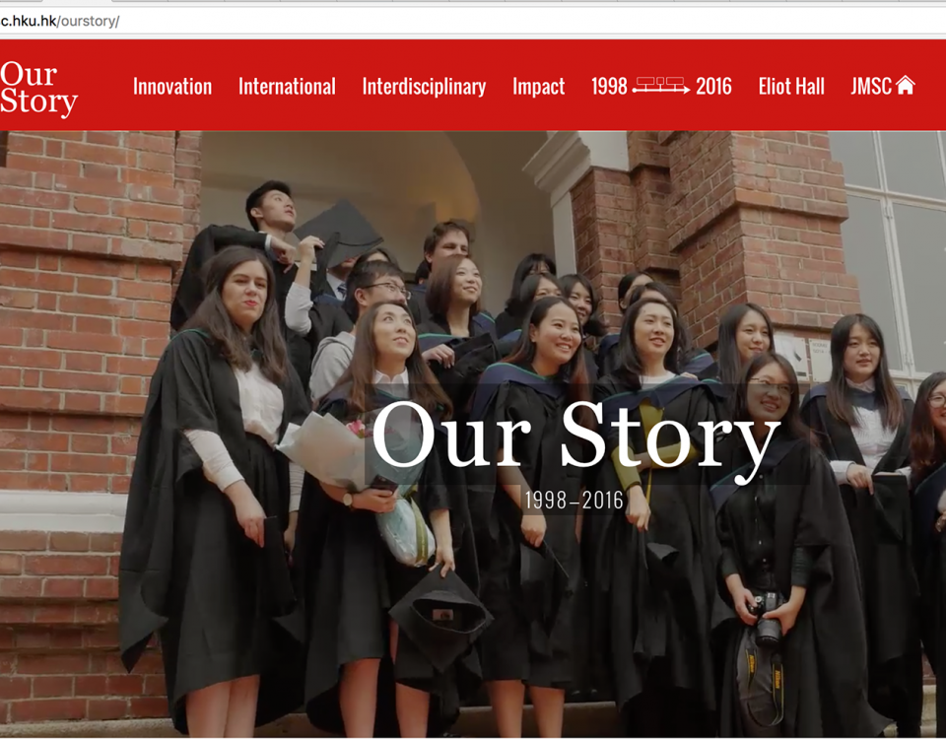Click the timeline icon between 1998 and 2016
Image resolution: width=946 pixels, height=739 pixels.
tap(661, 86)
